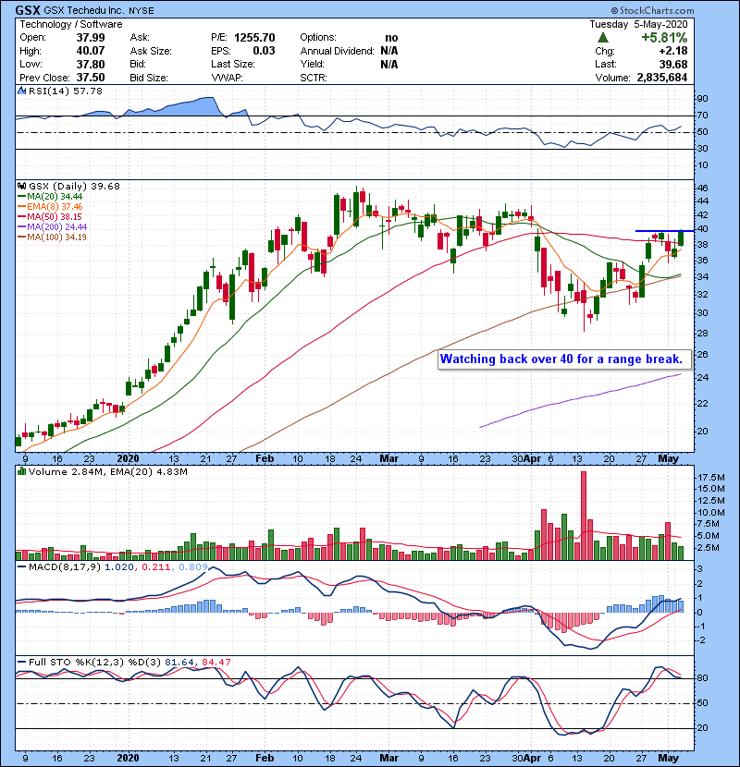Click the 17.5M label on the volume axis

click(711, 478)
